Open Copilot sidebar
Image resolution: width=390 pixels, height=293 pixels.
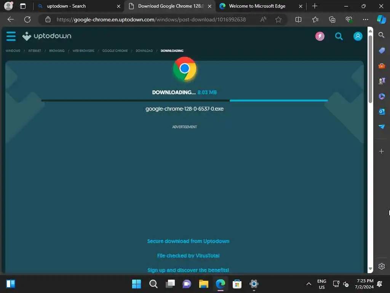381,19
